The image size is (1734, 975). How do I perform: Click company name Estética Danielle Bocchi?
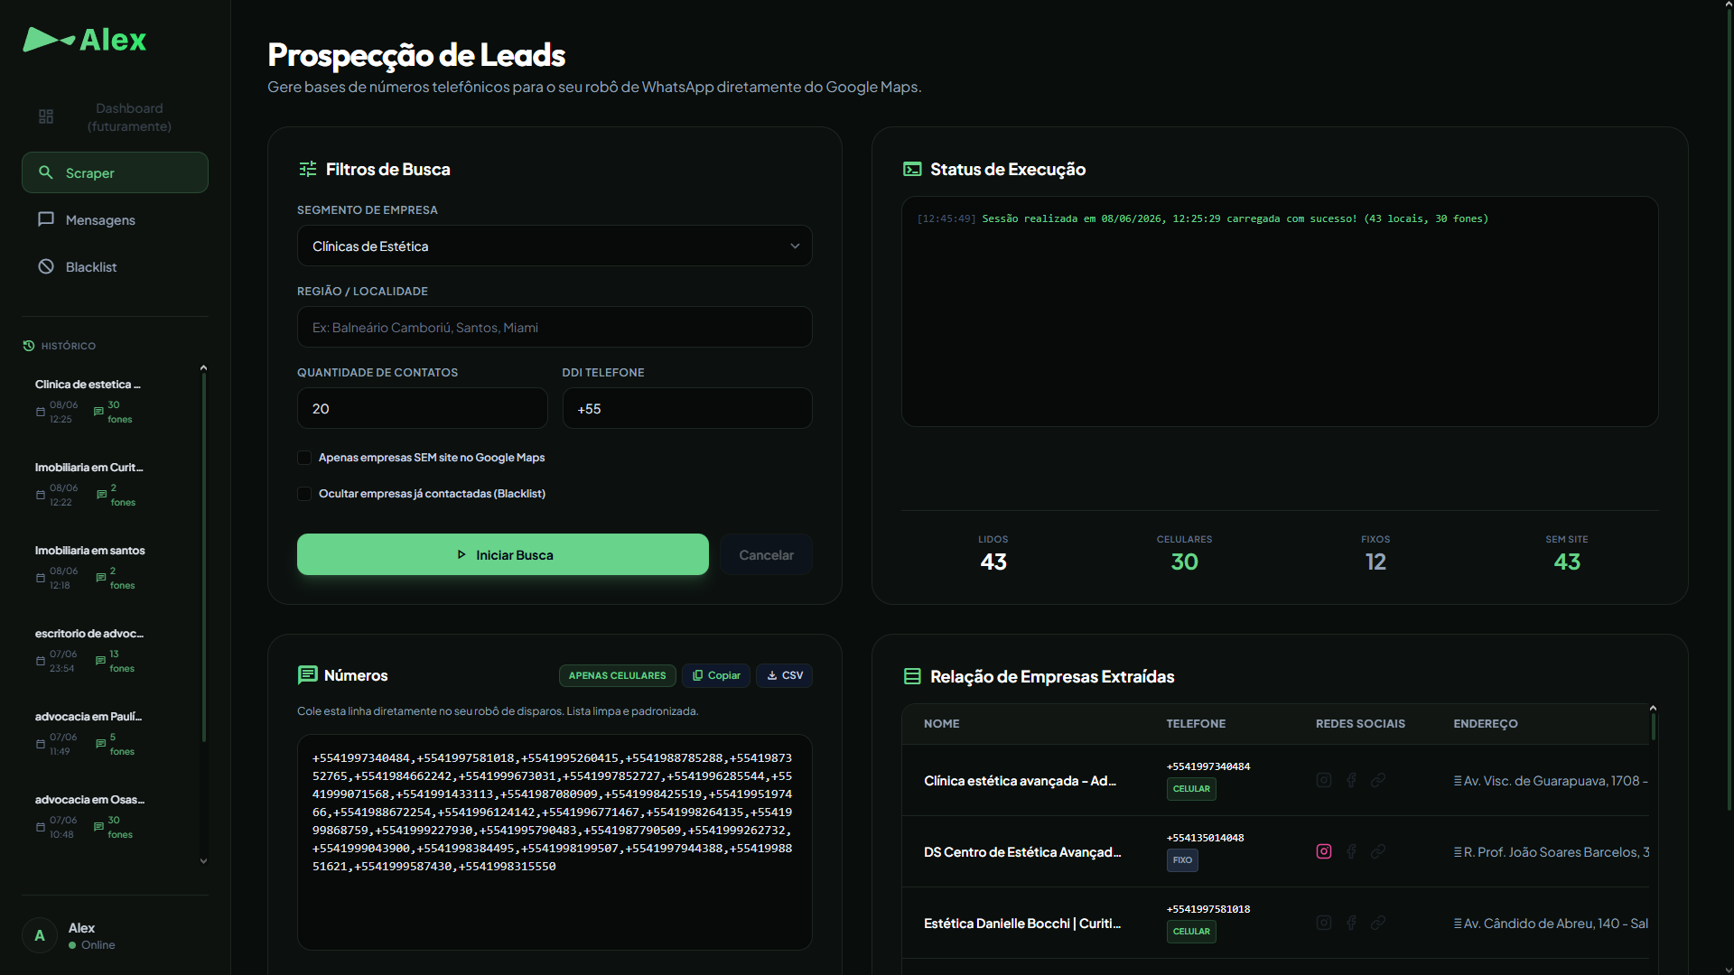pos(1022,924)
